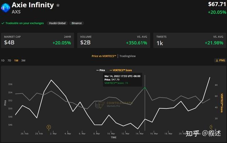Click the green checkmark beside Tradeable on your exchanges
The height and width of the screenshot is (143, 227).
(3, 23)
